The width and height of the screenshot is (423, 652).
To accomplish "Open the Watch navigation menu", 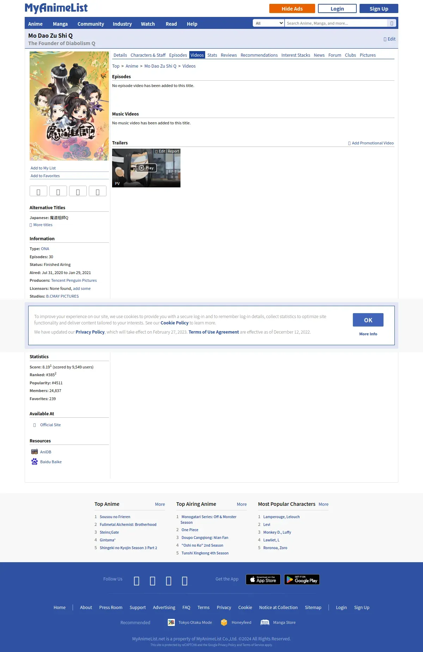I will (x=148, y=24).
